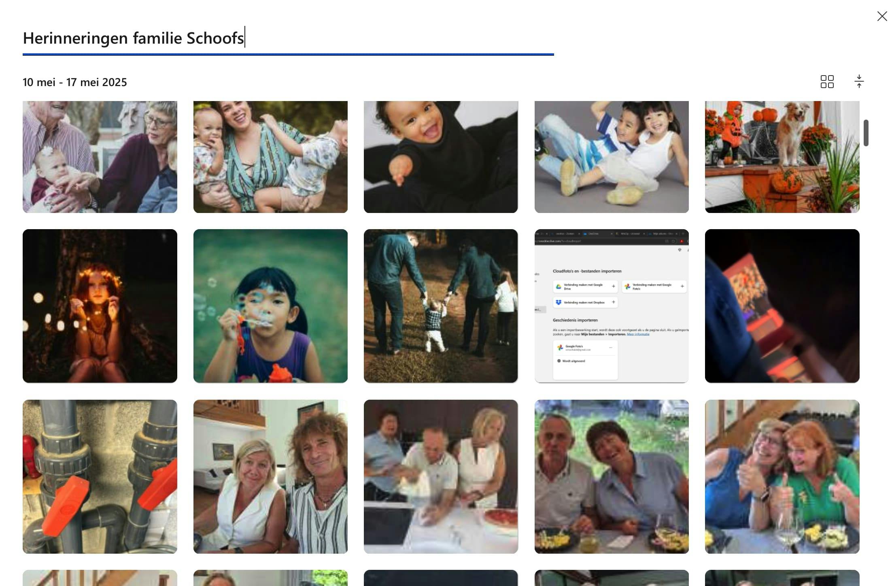Select the dark blurry orange lights photo
Viewport: 892px width, 586px height.
[782, 306]
